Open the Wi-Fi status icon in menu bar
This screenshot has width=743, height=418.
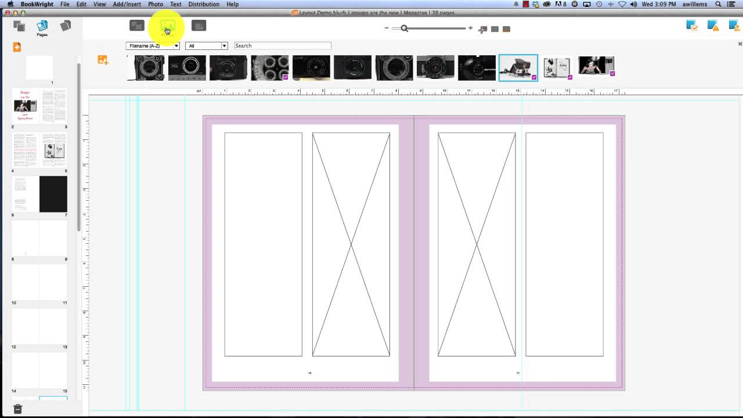click(x=622, y=4)
